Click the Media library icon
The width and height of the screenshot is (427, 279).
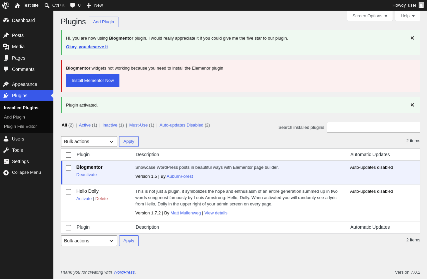[6, 47]
